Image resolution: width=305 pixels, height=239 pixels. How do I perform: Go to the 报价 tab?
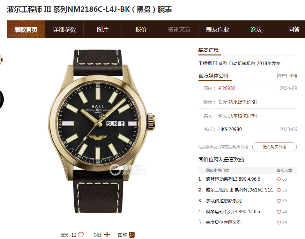point(141,29)
